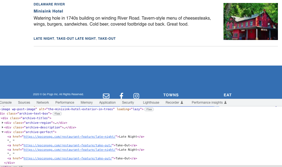Click the DELAWARE RIVER region link
The width and height of the screenshot is (282, 167).
click(x=49, y=4)
